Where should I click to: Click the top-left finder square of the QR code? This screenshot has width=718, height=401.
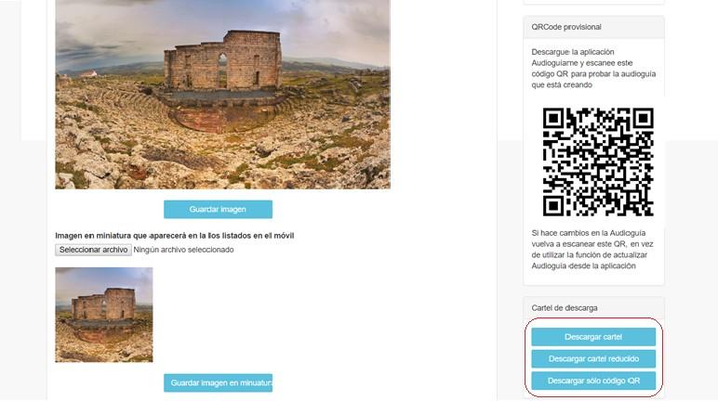pyautogui.click(x=553, y=119)
